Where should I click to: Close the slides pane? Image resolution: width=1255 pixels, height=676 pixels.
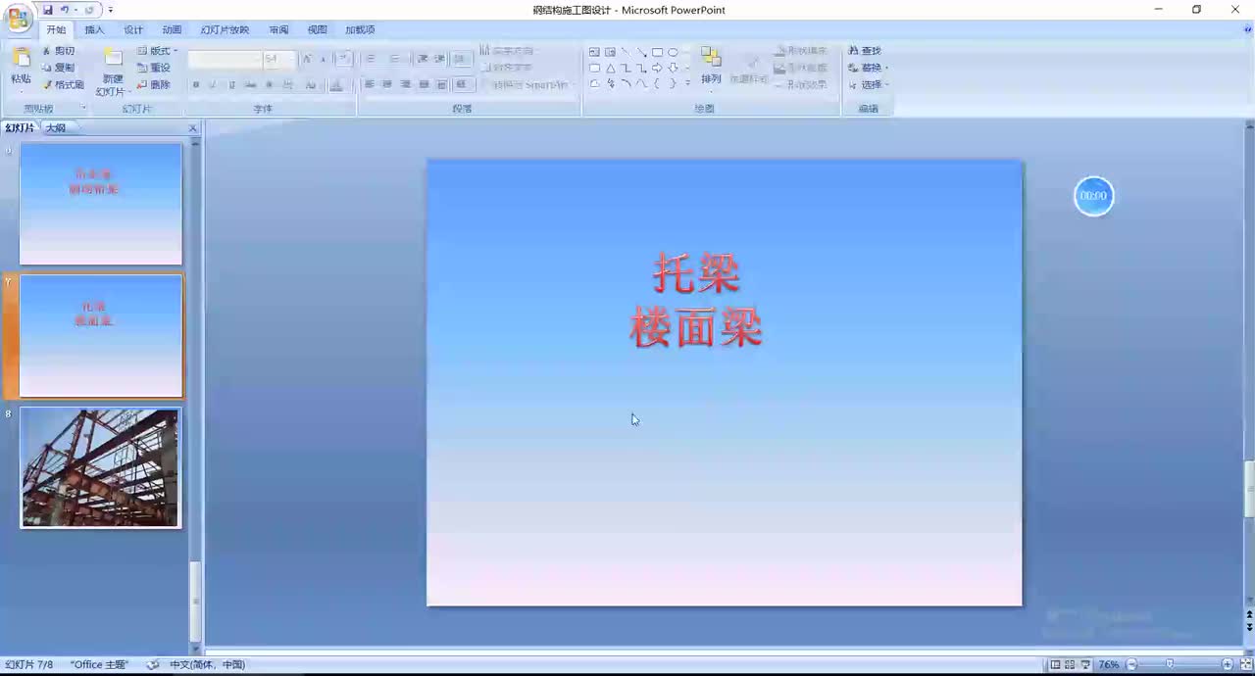(192, 128)
